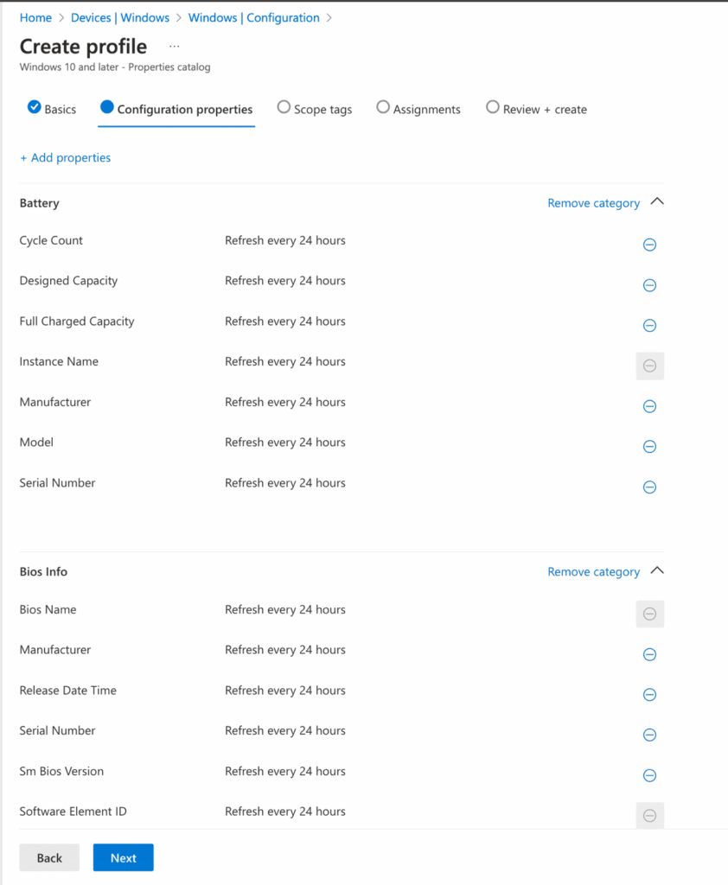Open refresh interval for Full Charged Capacity
This screenshot has width=728, height=885.
(285, 321)
